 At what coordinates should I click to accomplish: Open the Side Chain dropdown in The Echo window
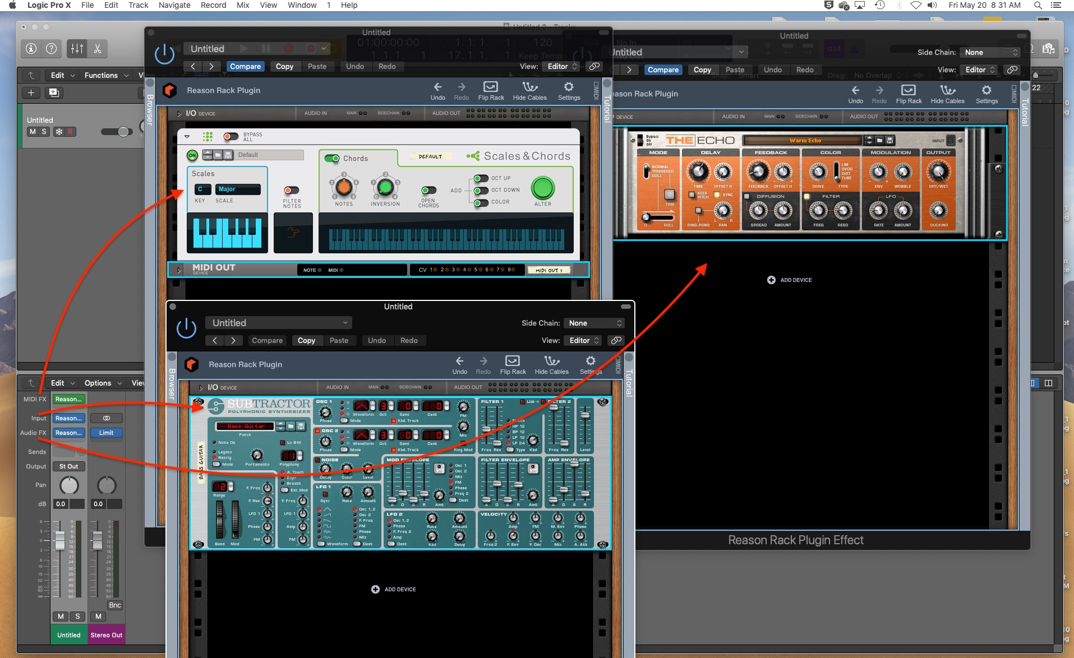pyautogui.click(x=990, y=52)
